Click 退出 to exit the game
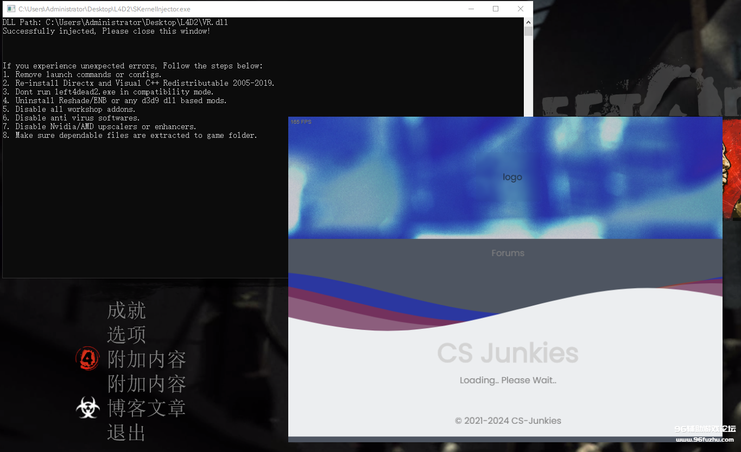 [x=126, y=432]
